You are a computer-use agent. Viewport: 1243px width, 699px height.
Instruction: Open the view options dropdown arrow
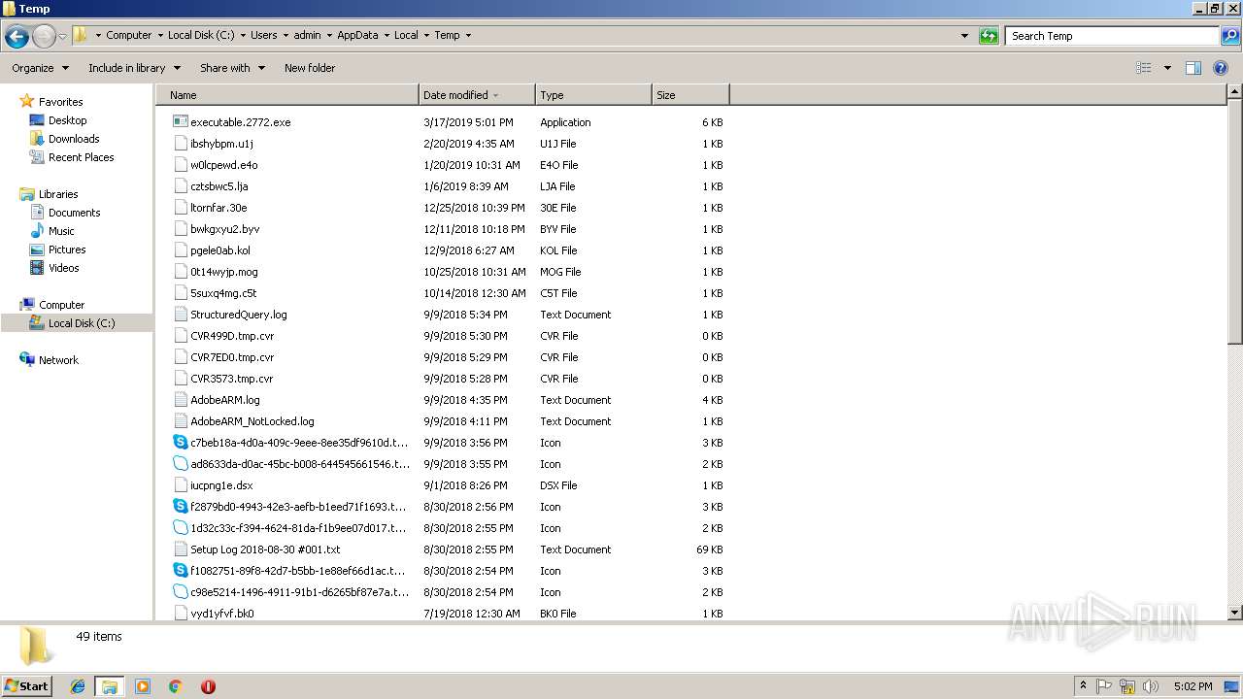tap(1167, 68)
